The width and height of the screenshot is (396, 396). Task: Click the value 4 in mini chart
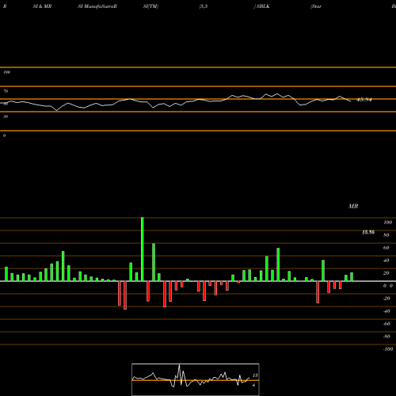click(x=253, y=385)
